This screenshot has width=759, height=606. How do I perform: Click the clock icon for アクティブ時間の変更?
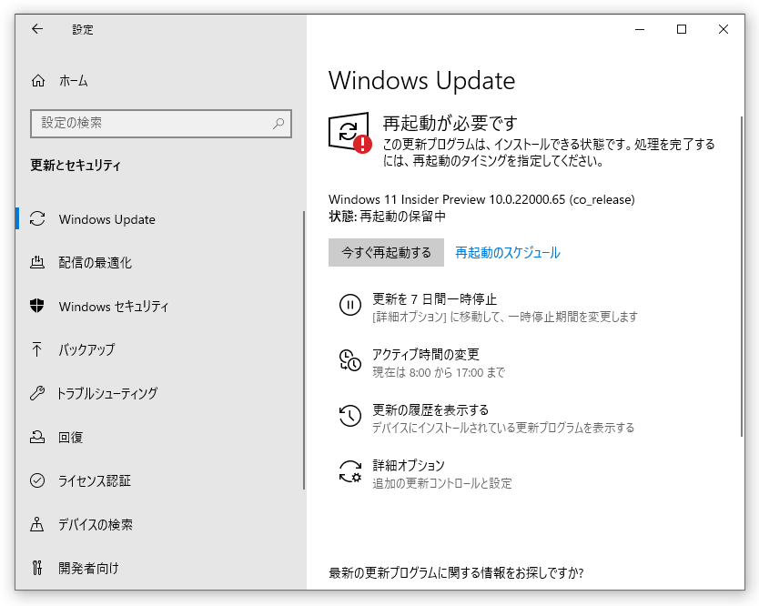pos(350,360)
